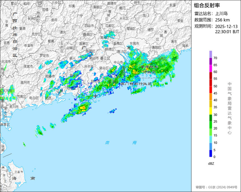Select the 阳春市 city label
241x192 pixels.
tap(50, 76)
